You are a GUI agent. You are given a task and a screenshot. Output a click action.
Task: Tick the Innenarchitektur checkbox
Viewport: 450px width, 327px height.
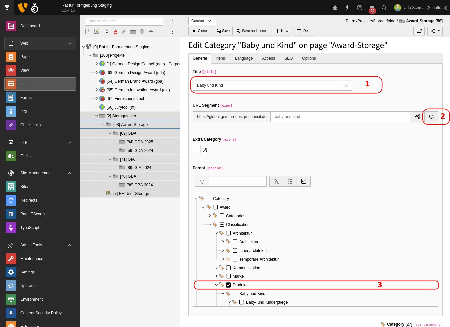point(235,251)
